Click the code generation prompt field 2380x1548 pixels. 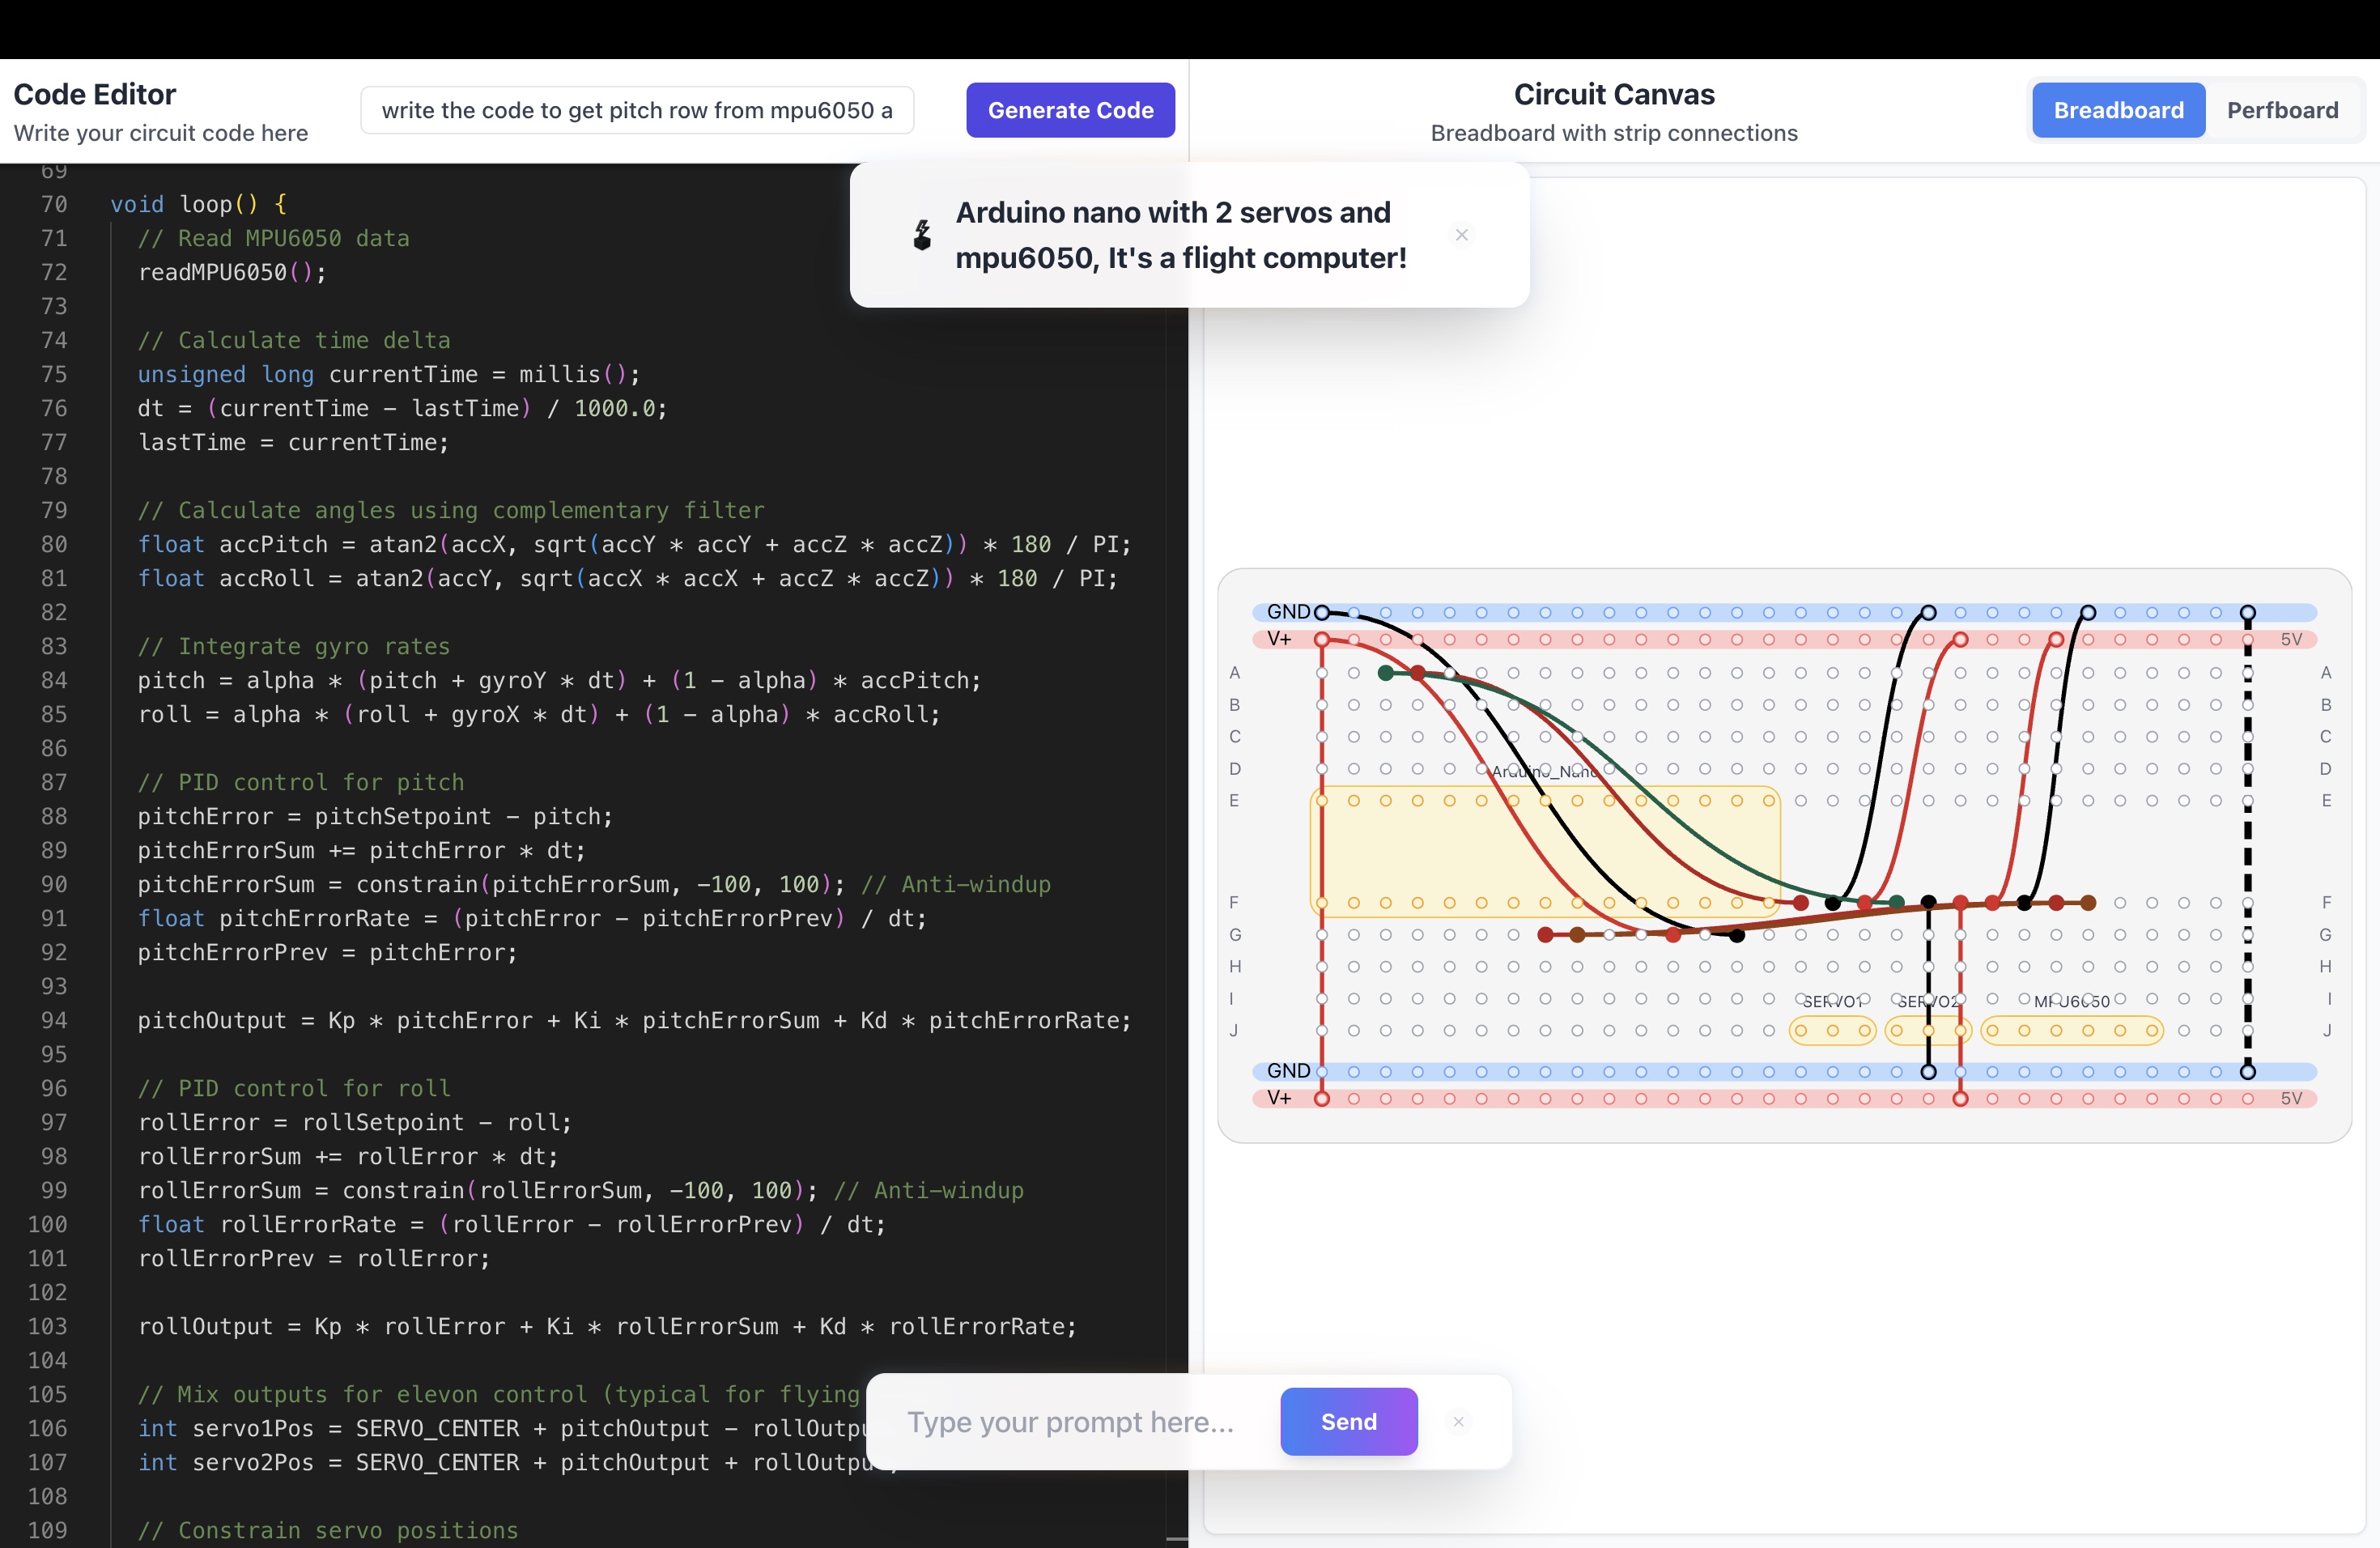637,110
